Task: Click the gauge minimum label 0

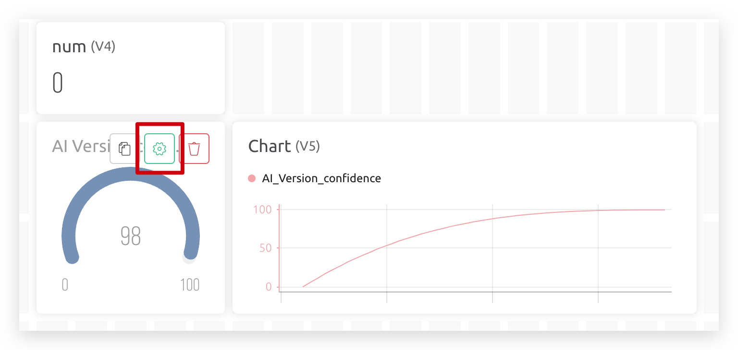Action: click(65, 285)
